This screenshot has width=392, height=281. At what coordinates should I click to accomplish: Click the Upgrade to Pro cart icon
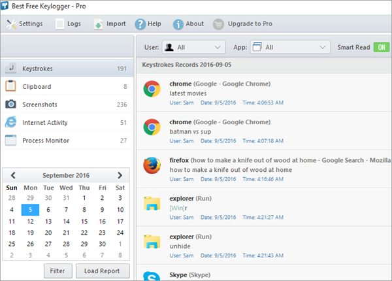[x=218, y=24]
